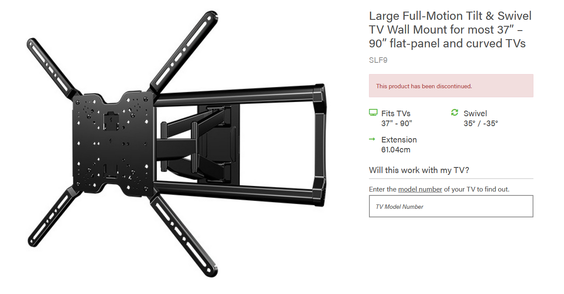The image size is (564, 294).
Task: Click the green Extension arrow icon
Action: point(372,139)
